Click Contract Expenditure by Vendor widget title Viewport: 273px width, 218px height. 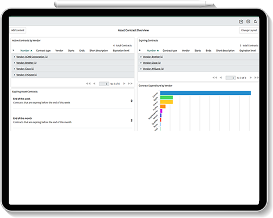156,85
